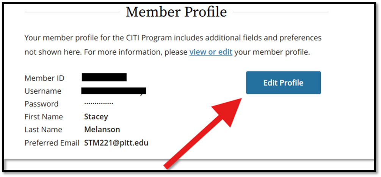Click the First Name label
This screenshot has width=381, height=177.
tap(44, 117)
